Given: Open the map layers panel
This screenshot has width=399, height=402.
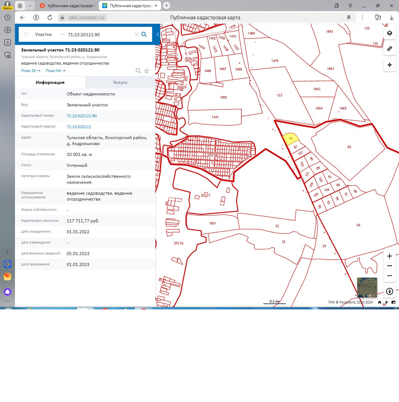Looking at the screenshot, I should coord(389,33).
